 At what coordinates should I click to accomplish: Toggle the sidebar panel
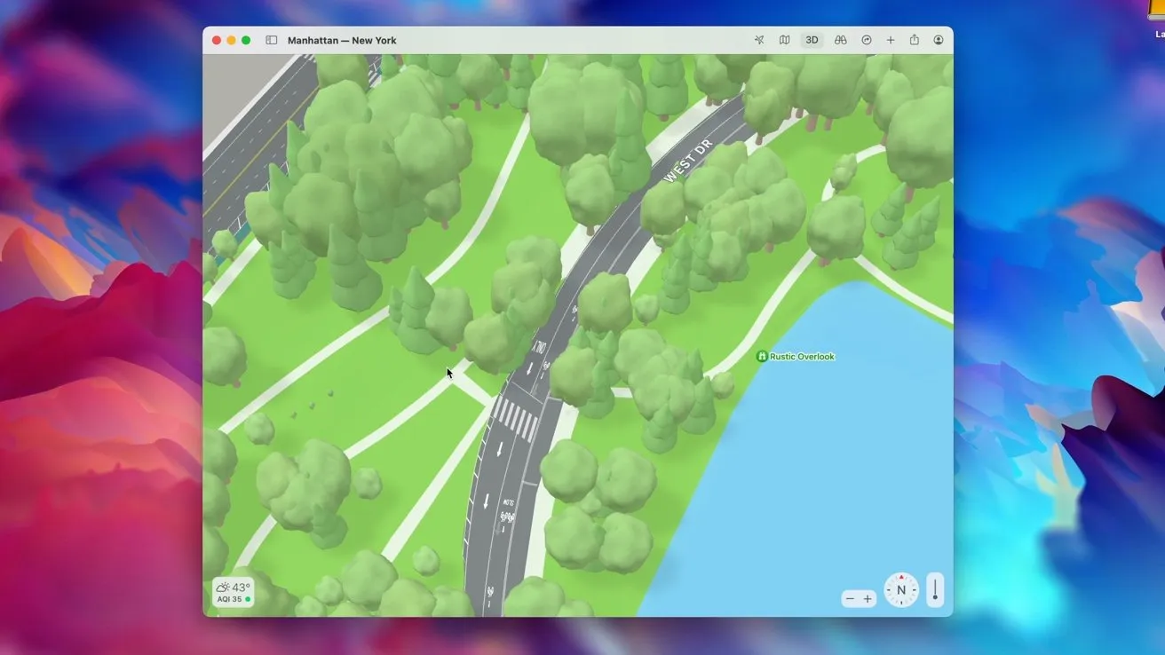pos(272,40)
